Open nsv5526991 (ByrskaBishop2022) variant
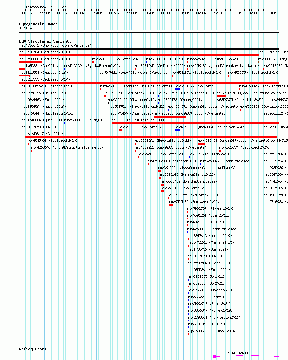288x360 pixels. tap(163, 141)
